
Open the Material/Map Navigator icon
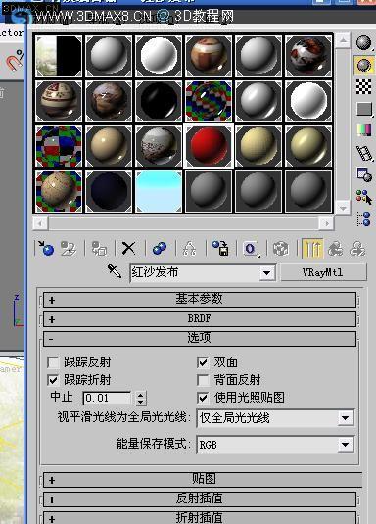point(363,218)
